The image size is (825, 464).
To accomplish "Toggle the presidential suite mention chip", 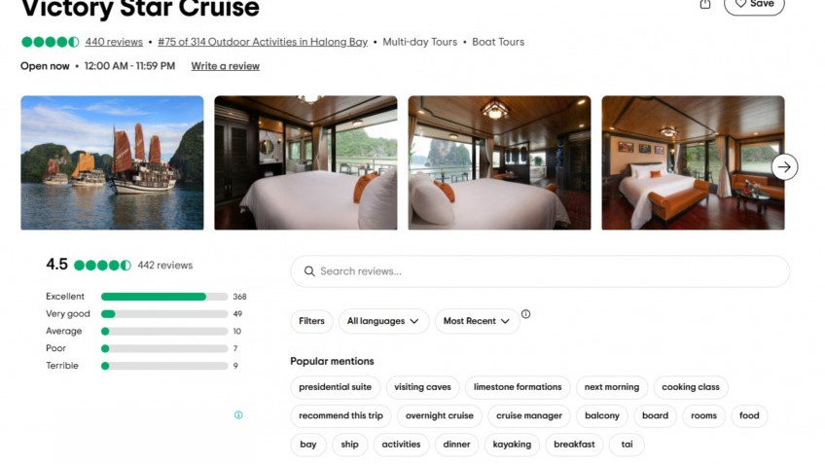I will (x=335, y=387).
